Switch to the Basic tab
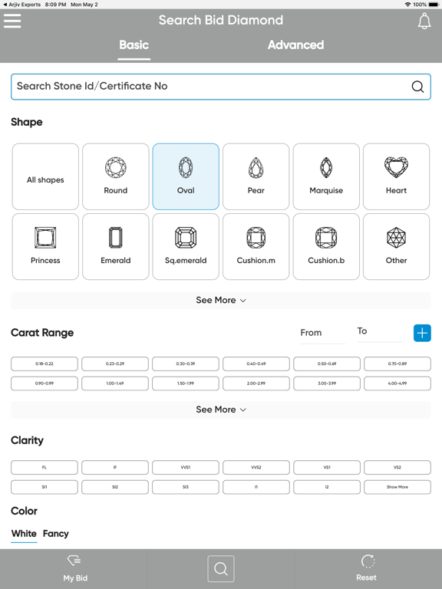 coord(134,44)
